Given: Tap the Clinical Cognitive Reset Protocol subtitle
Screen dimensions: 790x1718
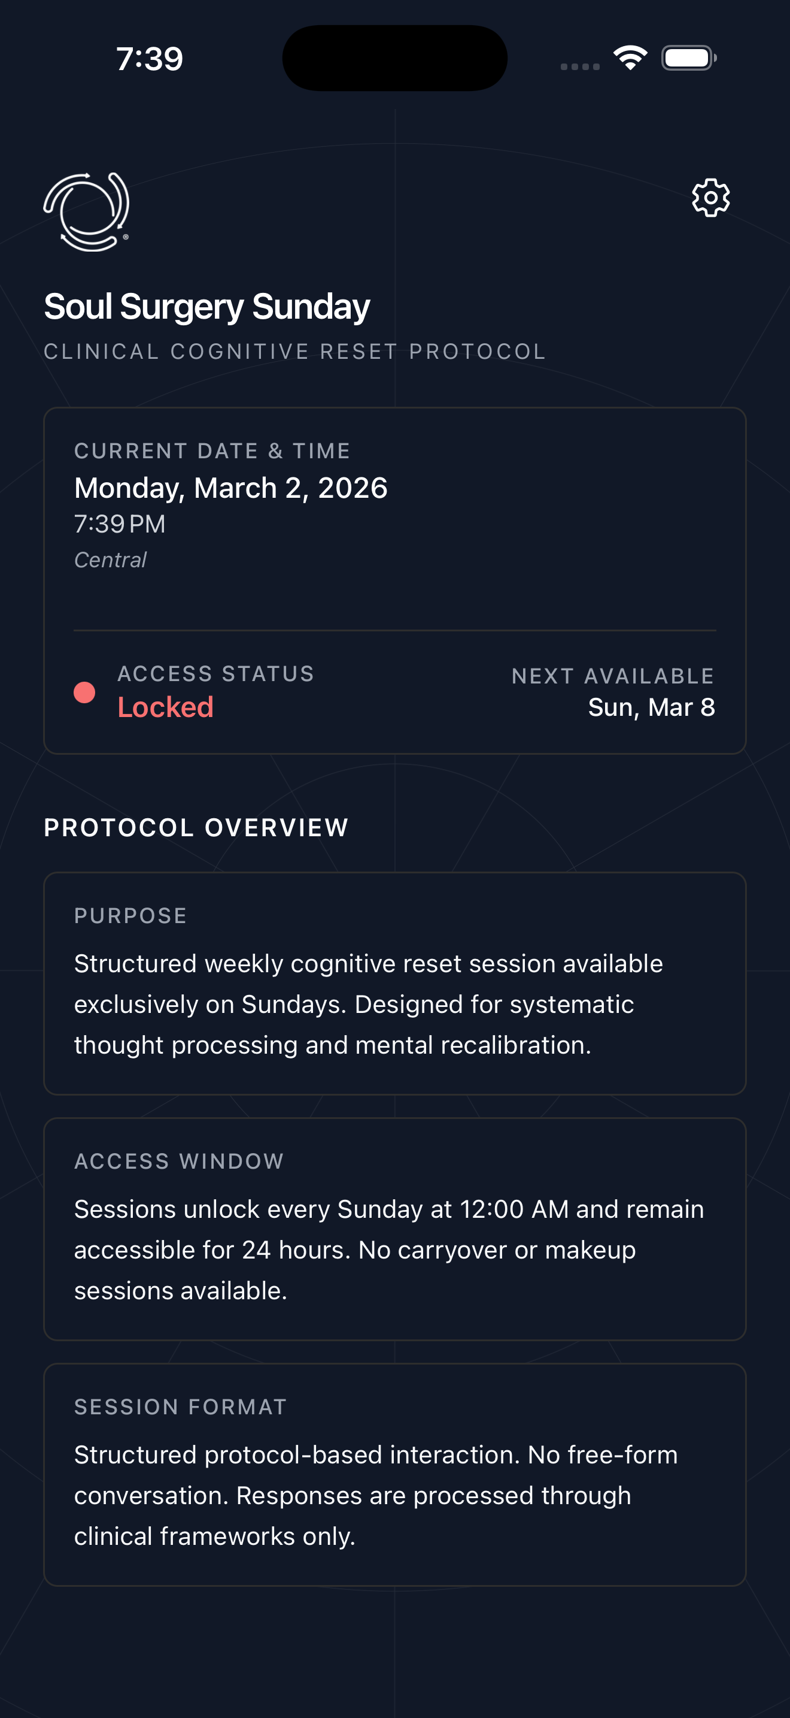Looking at the screenshot, I should pos(294,352).
